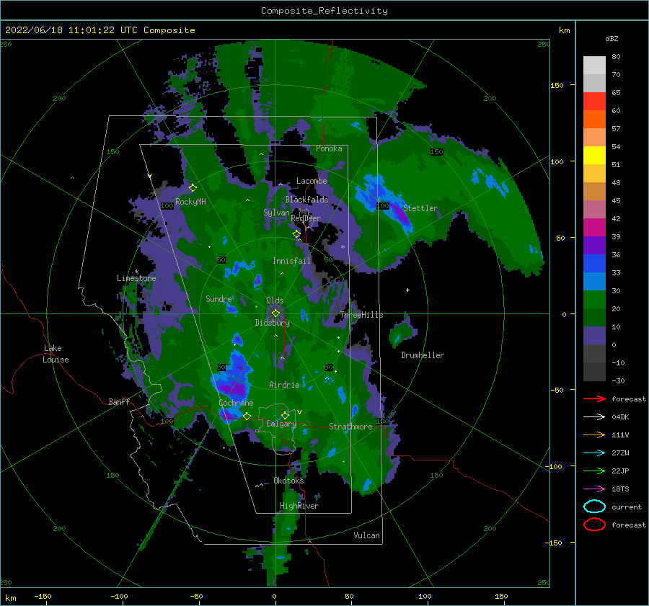Click the dBZ legend heading

[x=612, y=39]
